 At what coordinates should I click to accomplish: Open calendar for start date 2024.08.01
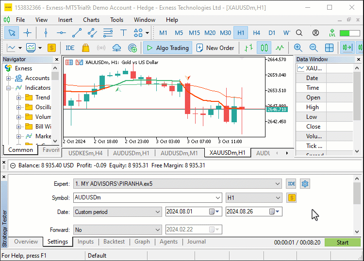click(214, 212)
